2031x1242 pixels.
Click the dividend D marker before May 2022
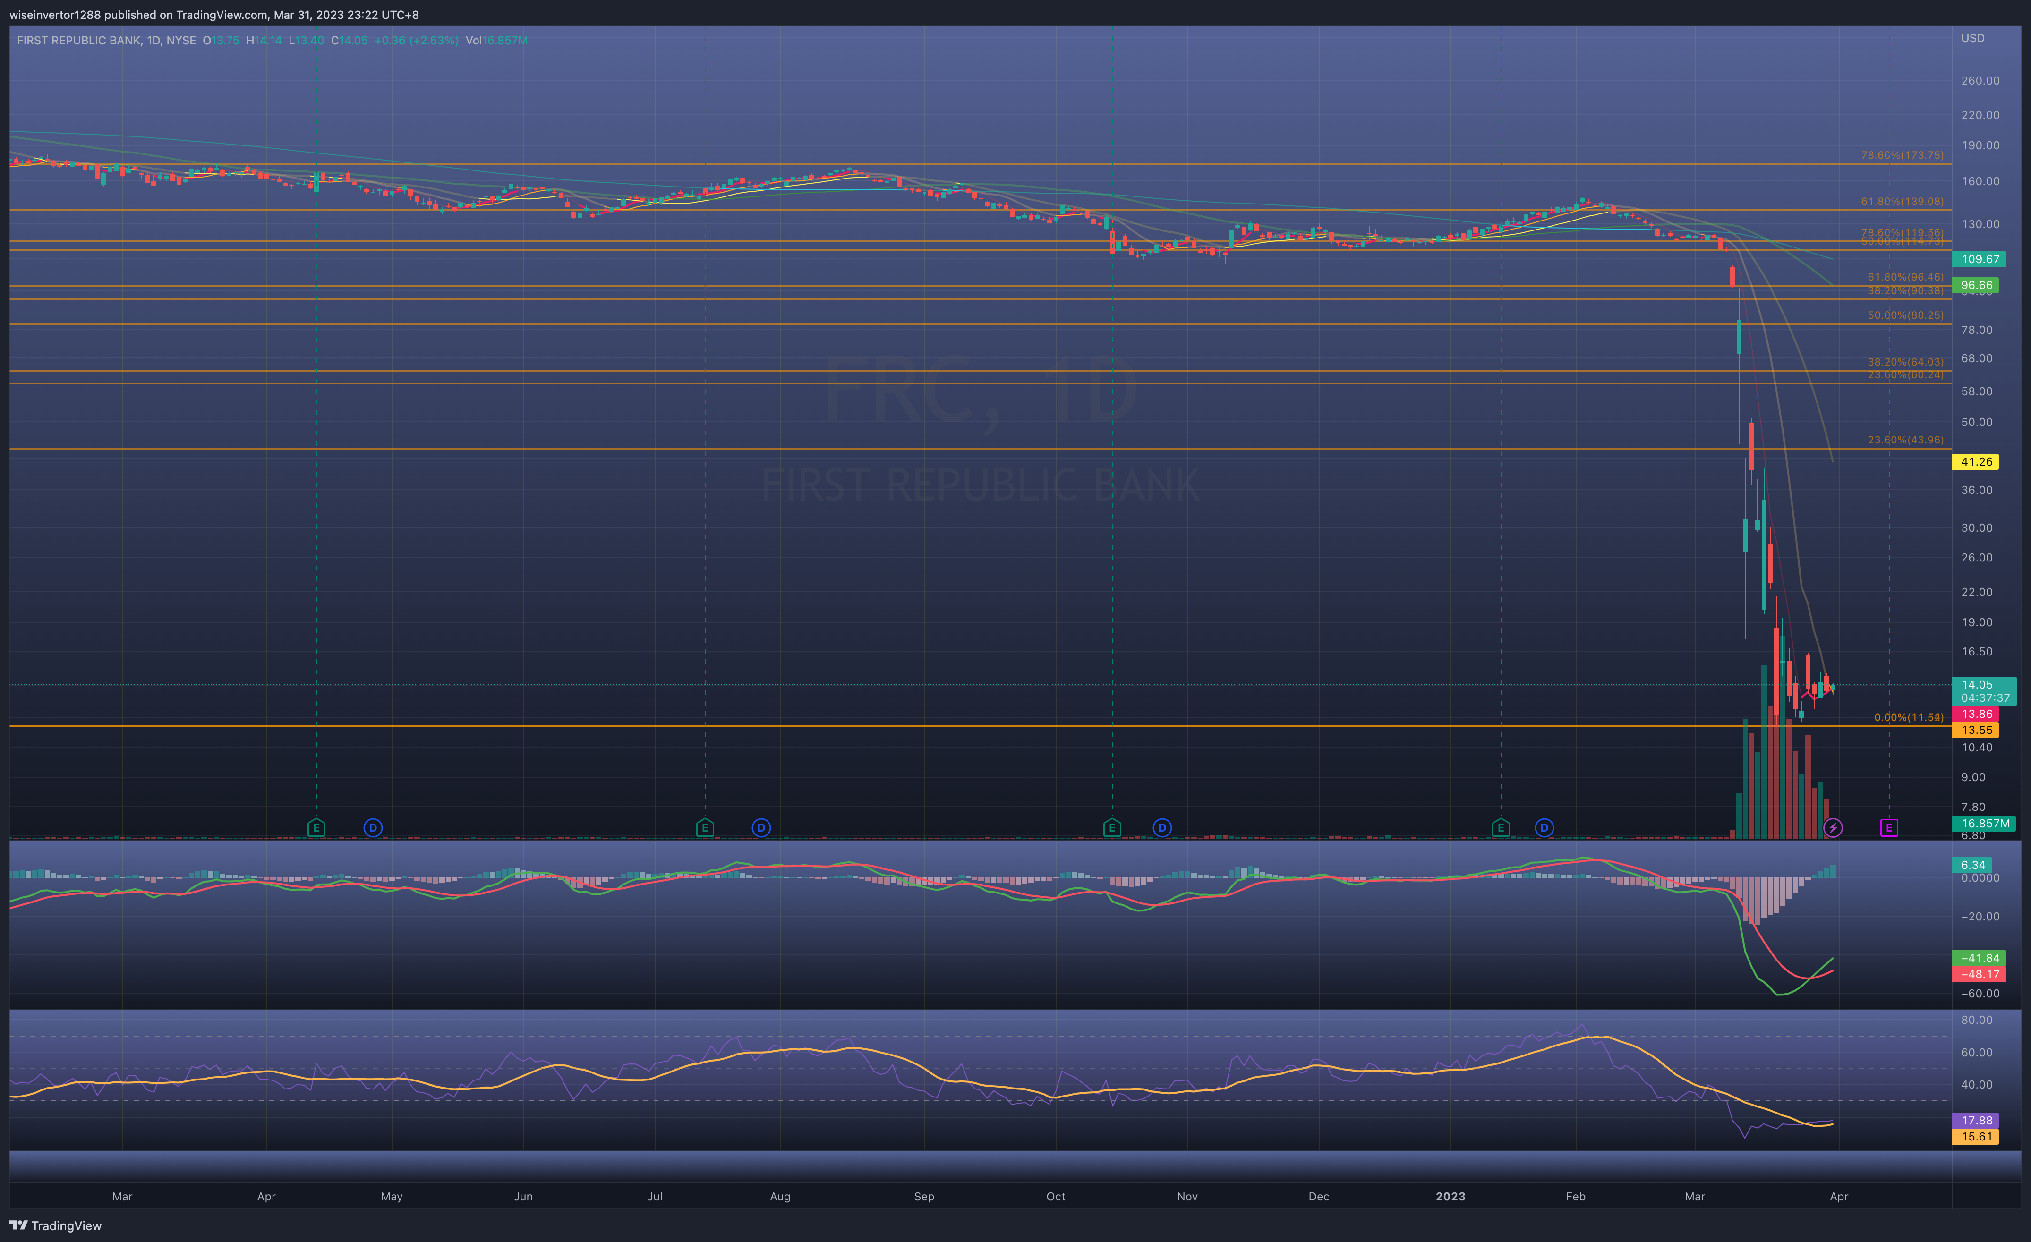click(373, 827)
